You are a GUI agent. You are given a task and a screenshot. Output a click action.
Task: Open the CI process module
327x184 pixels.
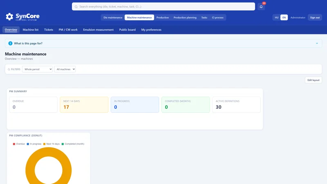click(217, 18)
